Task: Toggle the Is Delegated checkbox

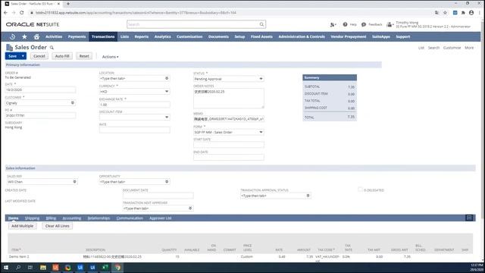Action: [x=360, y=190]
